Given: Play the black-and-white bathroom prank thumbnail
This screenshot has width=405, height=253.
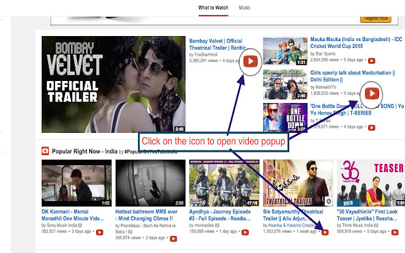Looking at the screenshot, I should tap(151, 183).
